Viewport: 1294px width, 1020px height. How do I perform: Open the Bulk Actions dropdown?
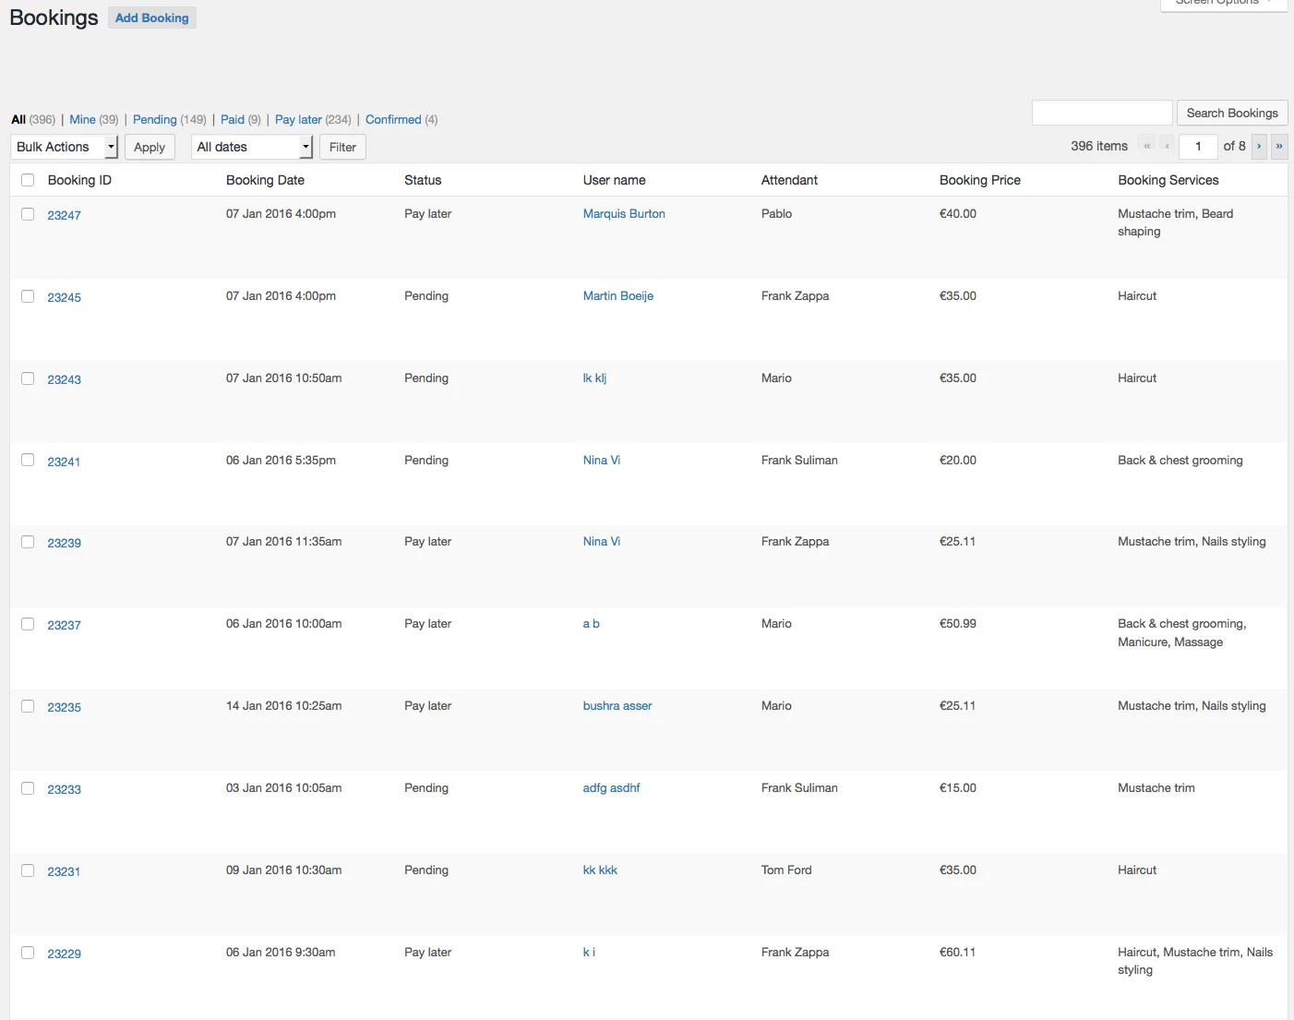(x=63, y=146)
